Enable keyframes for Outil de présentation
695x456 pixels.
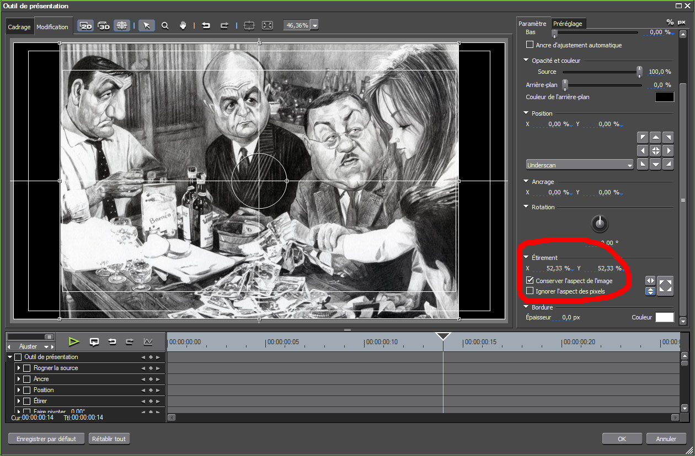18,357
